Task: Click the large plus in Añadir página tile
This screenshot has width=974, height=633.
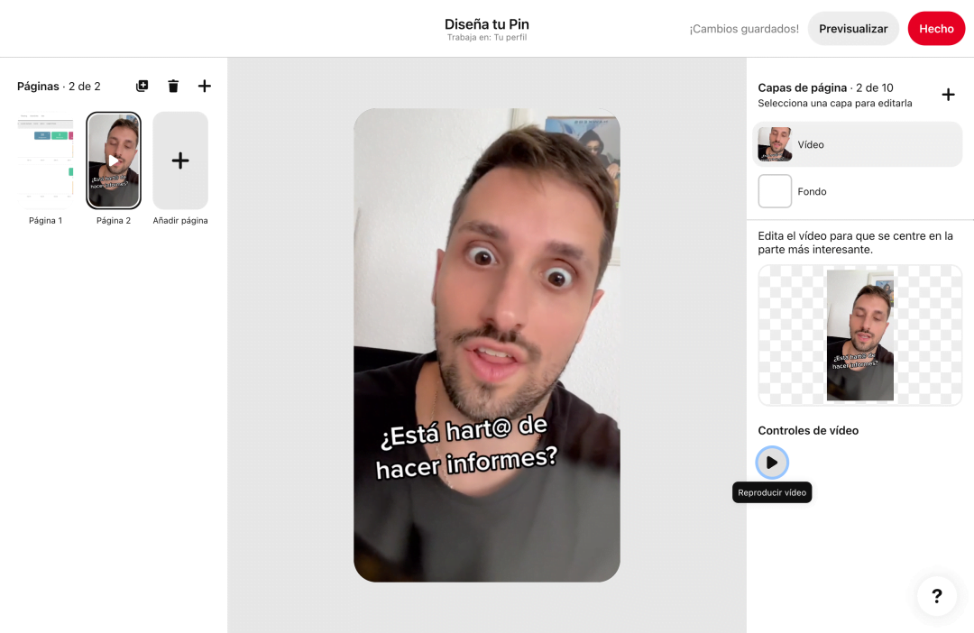Action: click(x=180, y=161)
